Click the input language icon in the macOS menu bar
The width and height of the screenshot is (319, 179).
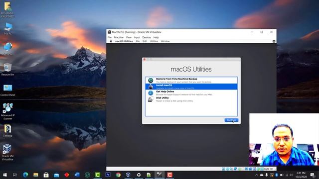pyautogui.click(x=274, y=41)
